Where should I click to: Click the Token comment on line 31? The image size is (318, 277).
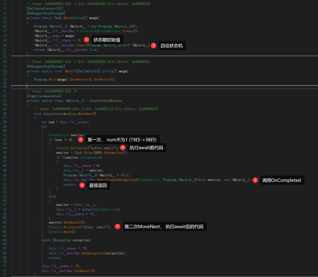click(x=52, y=91)
